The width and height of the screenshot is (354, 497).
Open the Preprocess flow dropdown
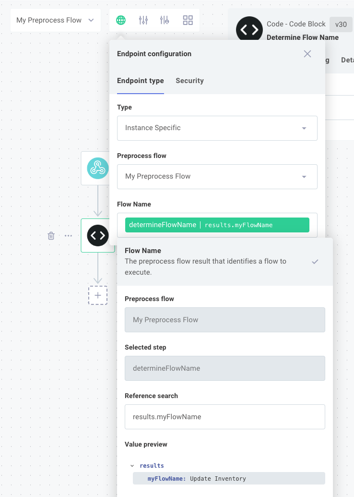pos(217,177)
